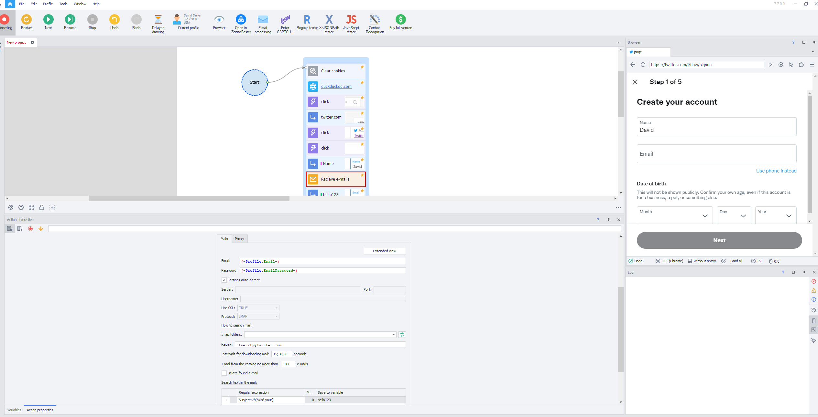818x417 pixels.
Task: Close the Twitter signup dialog X
Action: click(x=635, y=82)
